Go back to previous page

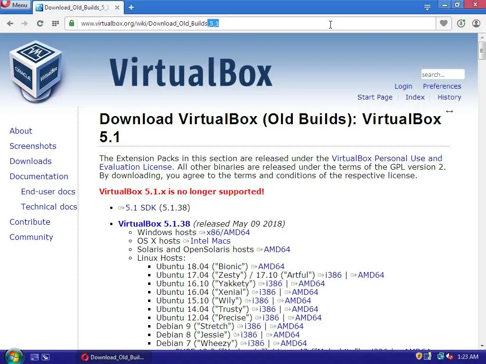pos(10,24)
